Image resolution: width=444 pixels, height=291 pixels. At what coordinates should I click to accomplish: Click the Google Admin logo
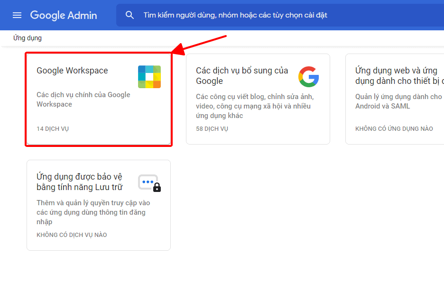(x=64, y=15)
